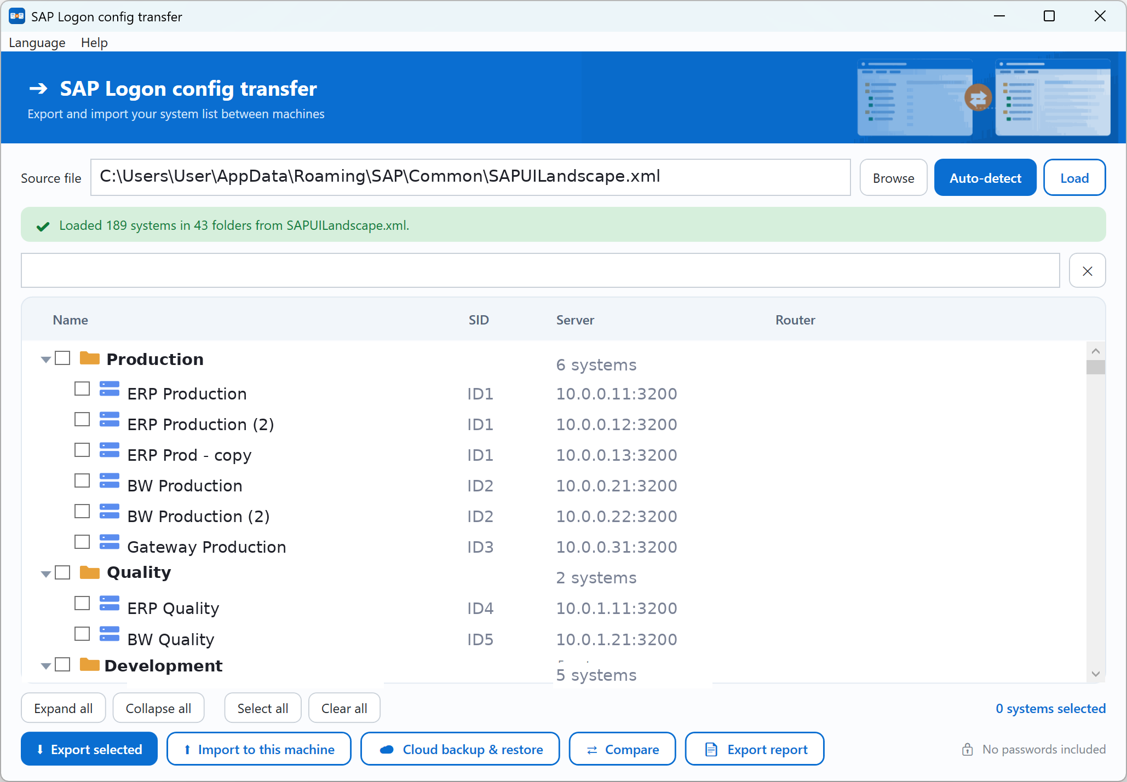This screenshot has height=782, width=1127.
Task: Click Export selected button
Action: 89,749
